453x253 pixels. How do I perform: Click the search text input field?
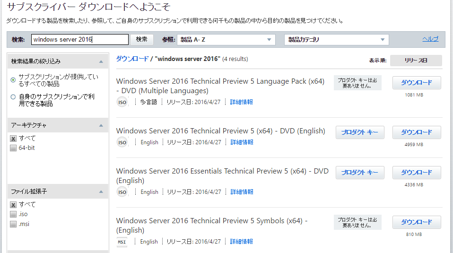point(79,40)
